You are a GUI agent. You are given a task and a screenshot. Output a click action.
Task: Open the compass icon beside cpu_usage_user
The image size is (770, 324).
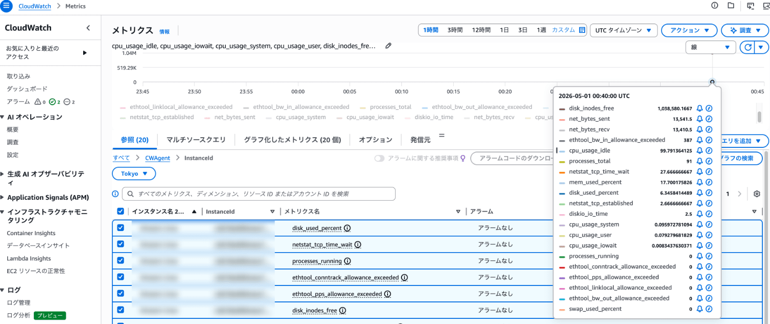coord(709,235)
